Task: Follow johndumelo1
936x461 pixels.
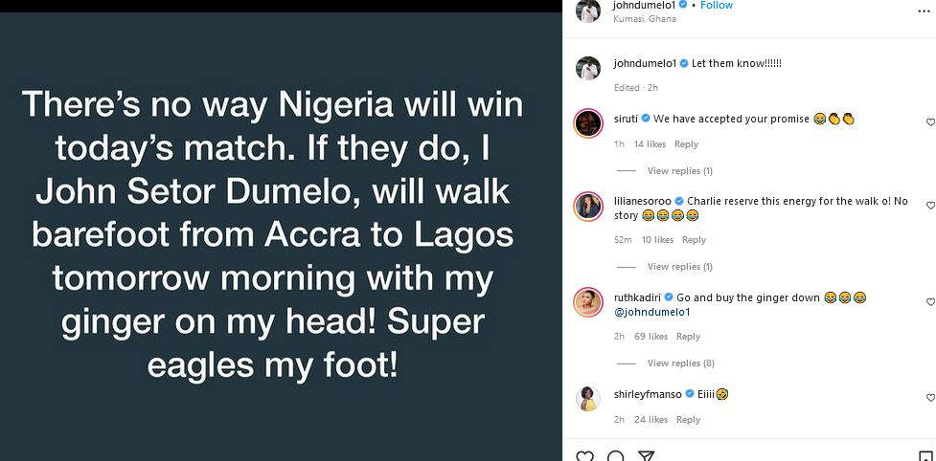Action: click(716, 5)
